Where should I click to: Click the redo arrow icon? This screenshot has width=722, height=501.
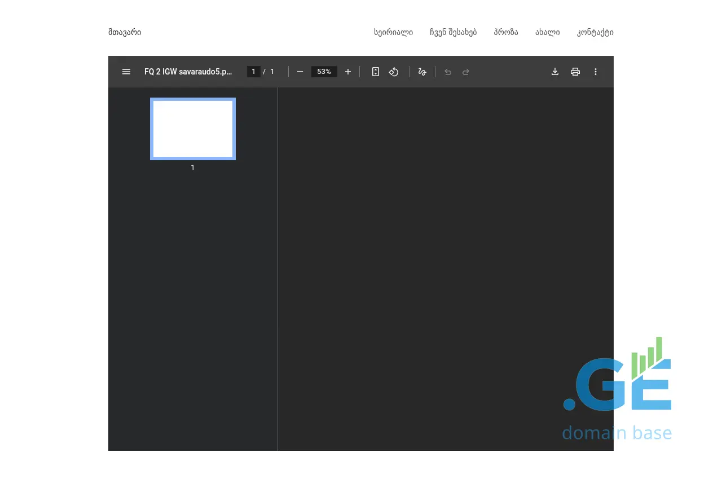[466, 72]
